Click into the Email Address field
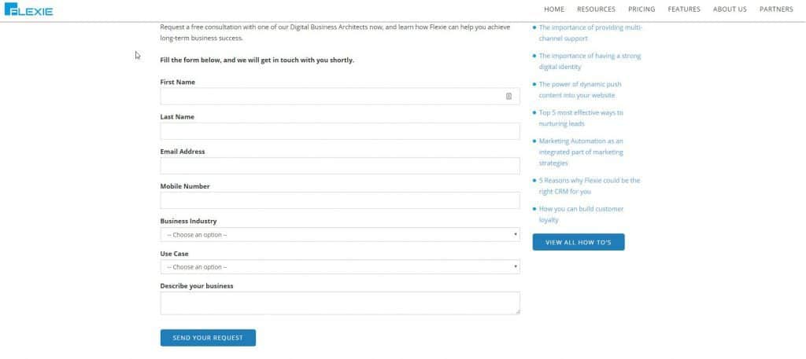 (x=340, y=166)
